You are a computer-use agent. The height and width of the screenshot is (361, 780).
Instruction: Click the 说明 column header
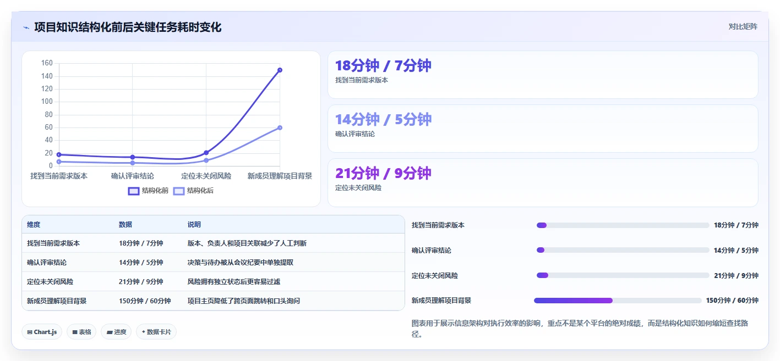coord(194,225)
